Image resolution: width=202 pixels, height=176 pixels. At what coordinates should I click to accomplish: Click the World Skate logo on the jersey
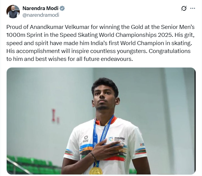tap(86, 139)
